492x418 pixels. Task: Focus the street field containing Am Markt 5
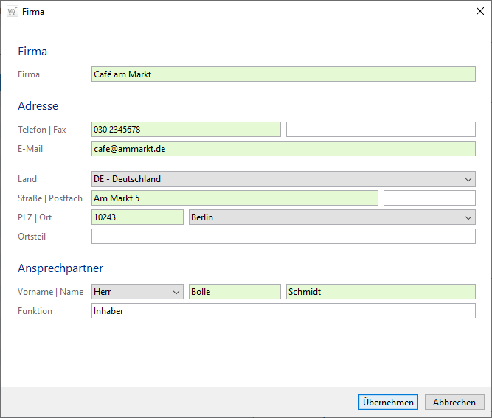click(x=235, y=198)
